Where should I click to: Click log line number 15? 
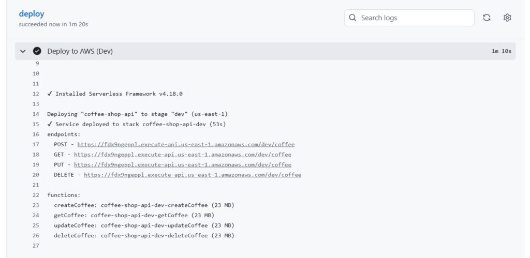click(36, 124)
